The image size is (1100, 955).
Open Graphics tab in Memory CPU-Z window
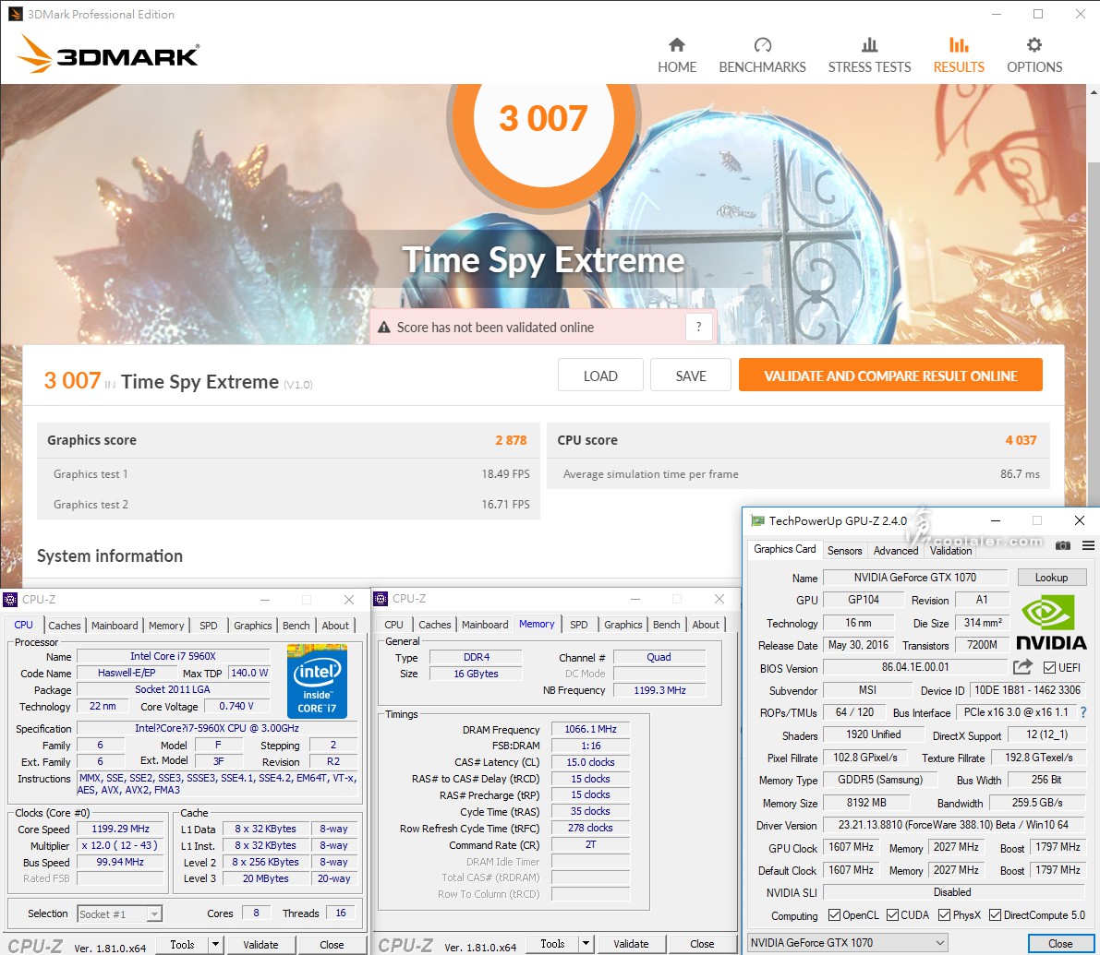coord(623,625)
